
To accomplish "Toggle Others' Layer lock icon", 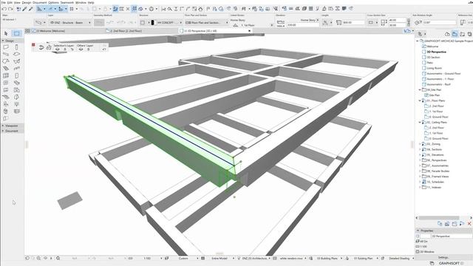I will (89, 50).
